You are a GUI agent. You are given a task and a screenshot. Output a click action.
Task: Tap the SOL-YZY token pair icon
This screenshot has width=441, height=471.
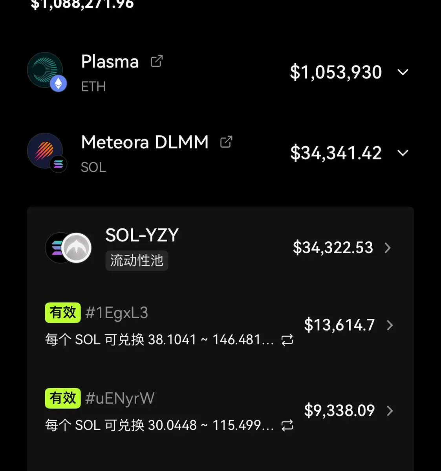(x=68, y=248)
